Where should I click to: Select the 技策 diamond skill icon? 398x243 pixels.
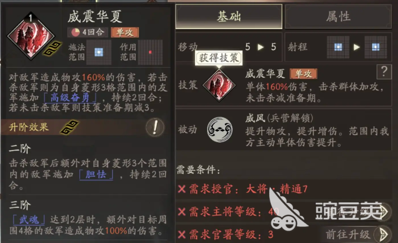click(219, 85)
